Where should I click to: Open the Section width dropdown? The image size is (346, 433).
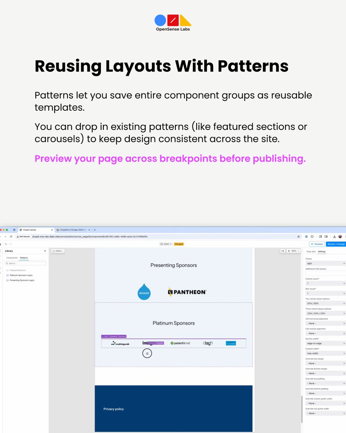tap(325, 343)
